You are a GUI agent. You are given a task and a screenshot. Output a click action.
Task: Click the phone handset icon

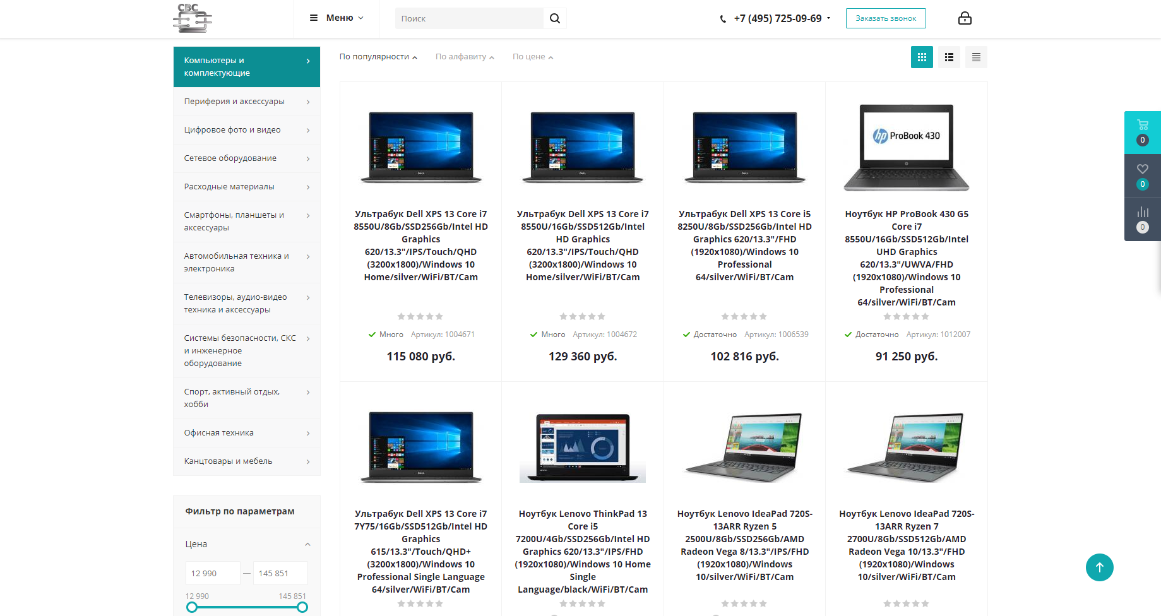(x=723, y=19)
